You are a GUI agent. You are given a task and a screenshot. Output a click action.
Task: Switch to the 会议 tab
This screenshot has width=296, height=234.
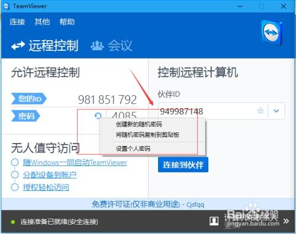click(x=111, y=45)
